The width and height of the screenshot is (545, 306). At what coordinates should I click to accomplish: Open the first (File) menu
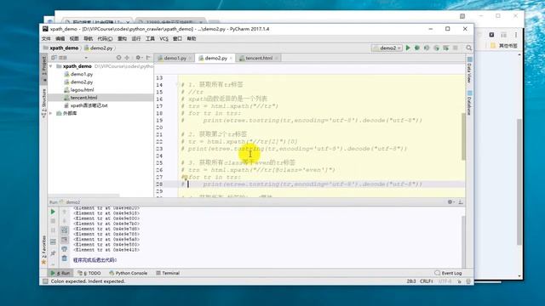tap(46, 38)
